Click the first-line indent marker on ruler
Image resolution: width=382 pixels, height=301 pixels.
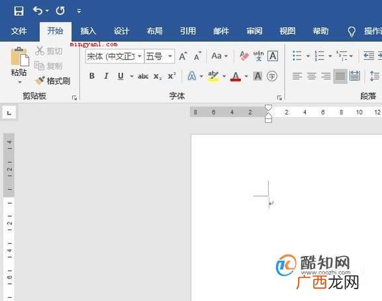(268, 108)
